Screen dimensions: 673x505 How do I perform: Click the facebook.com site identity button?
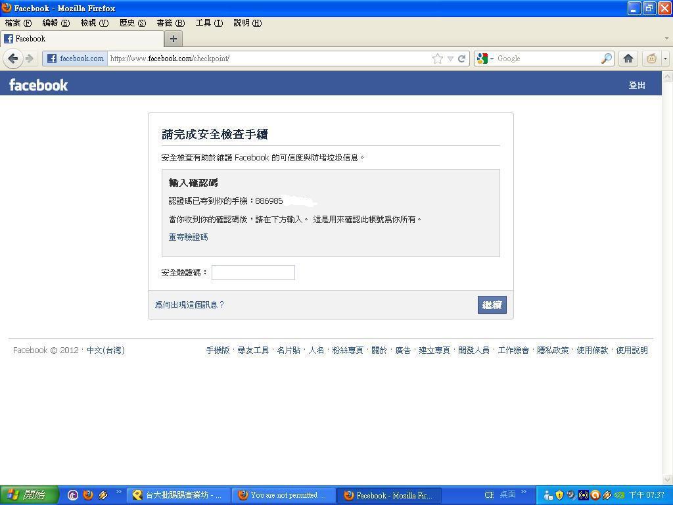click(75, 59)
